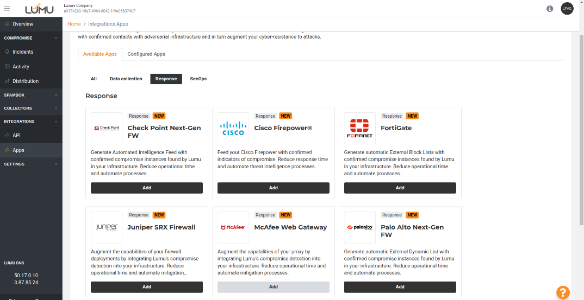The height and width of the screenshot is (300, 584).
Task: Click the orange help question mark icon
Action: [563, 292]
